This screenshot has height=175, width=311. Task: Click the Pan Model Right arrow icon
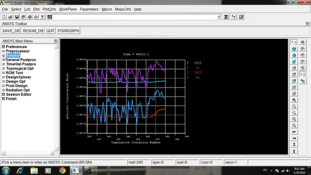tap(294, 138)
